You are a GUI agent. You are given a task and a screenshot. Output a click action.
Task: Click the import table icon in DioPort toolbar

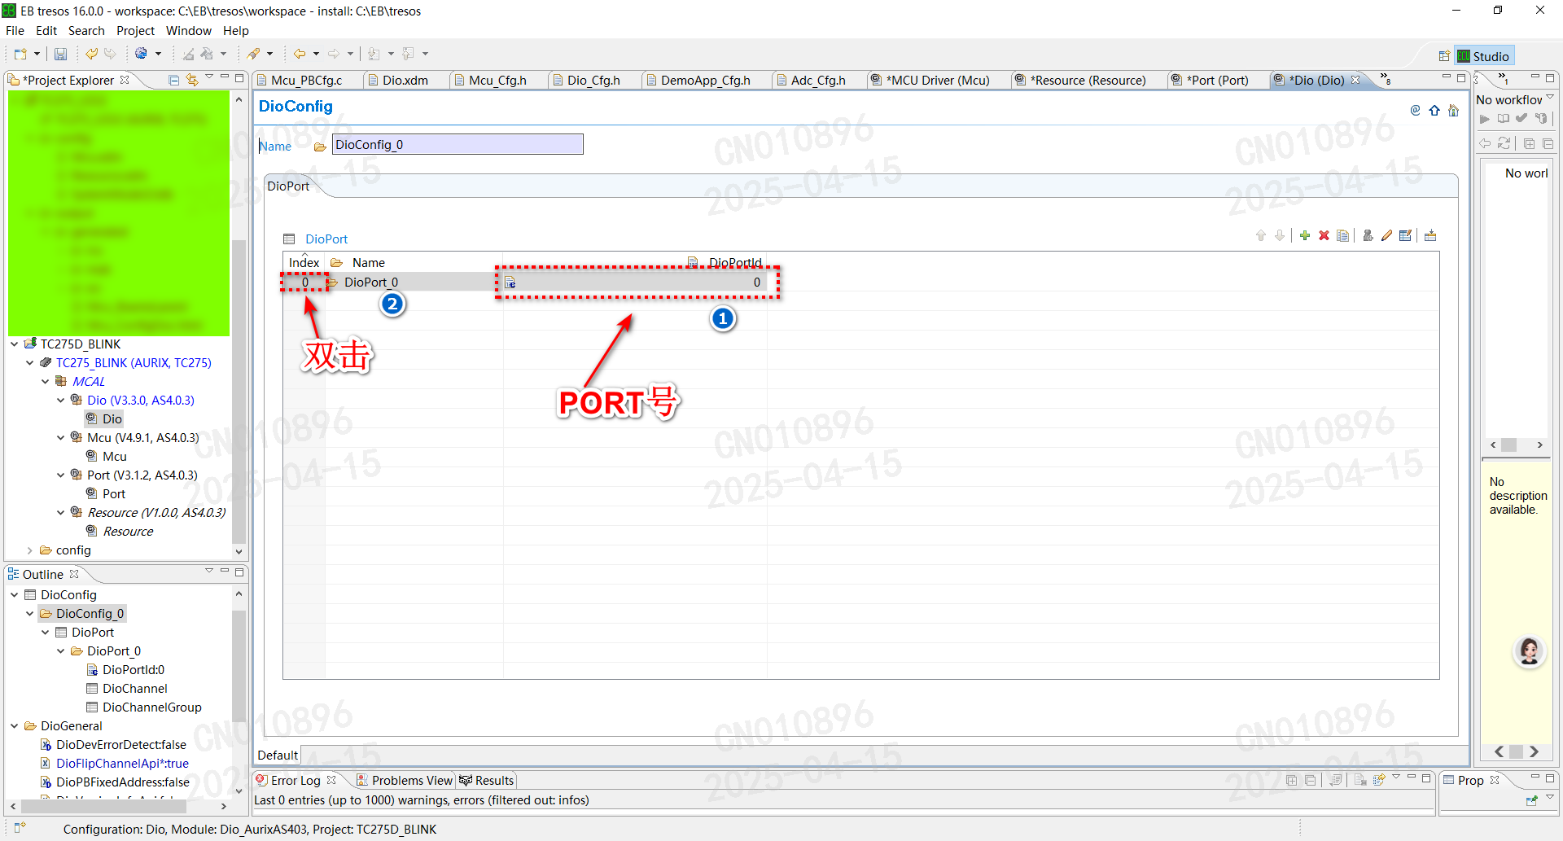(1430, 236)
